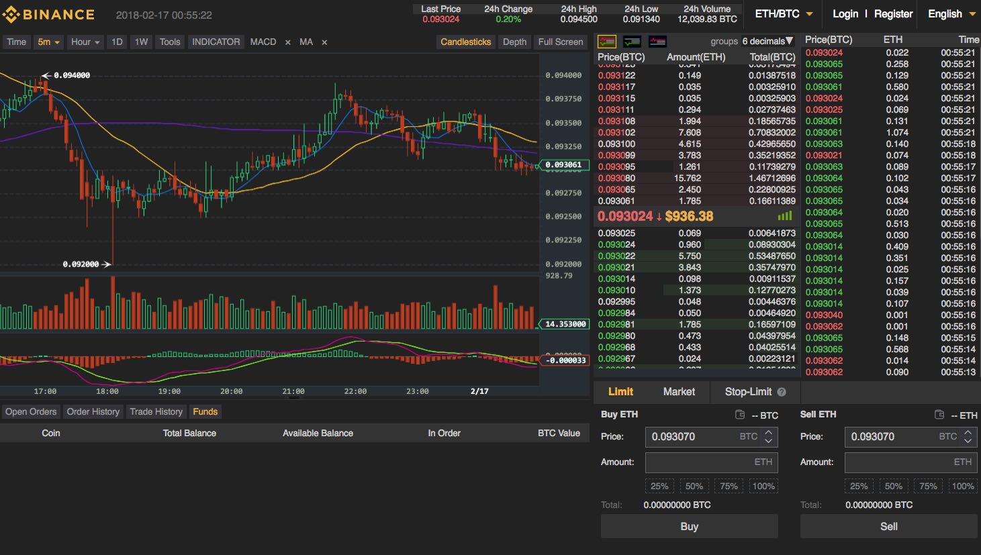Select the sell-orders-only order book view icon
Screen dimensions: 981x555
[x=657, y=42]
